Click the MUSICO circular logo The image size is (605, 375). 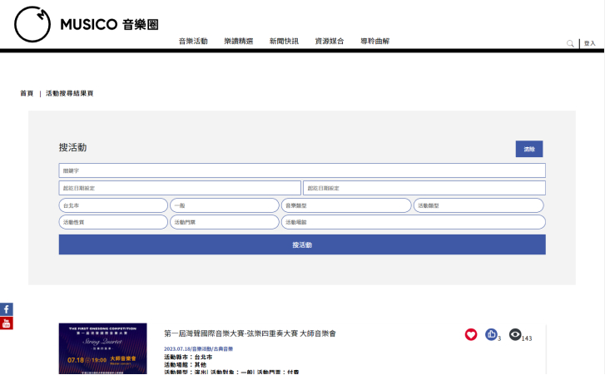tap(32, 25)
